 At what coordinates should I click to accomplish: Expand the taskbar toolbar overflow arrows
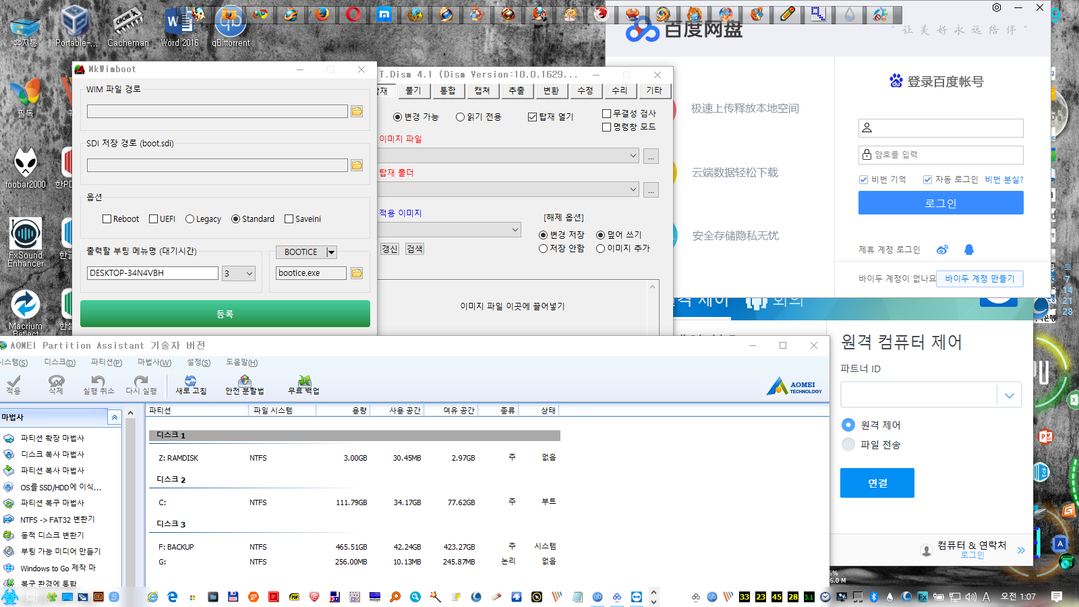pyautogui.click(x=653, y=597)
